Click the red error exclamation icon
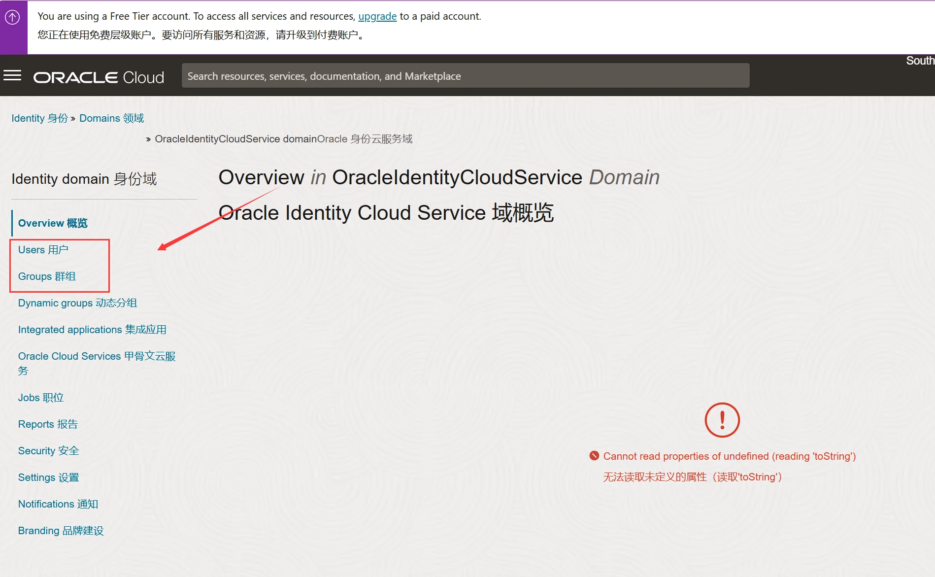The image size is (935, 577). click(722, 420)
